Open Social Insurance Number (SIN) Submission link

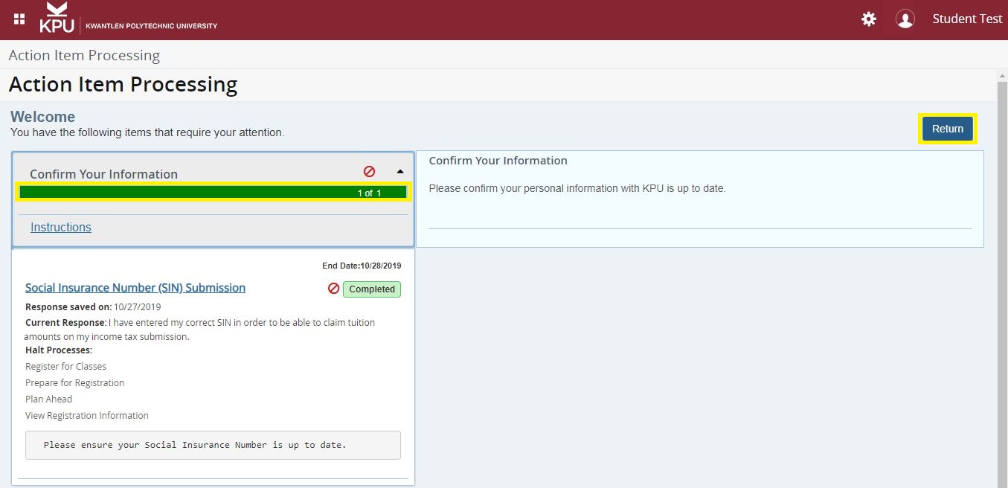pos(135,288)
